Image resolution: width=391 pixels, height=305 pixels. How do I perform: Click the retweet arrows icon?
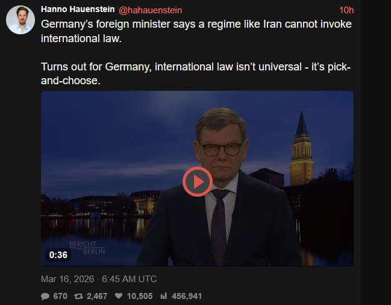coord(78,296)
